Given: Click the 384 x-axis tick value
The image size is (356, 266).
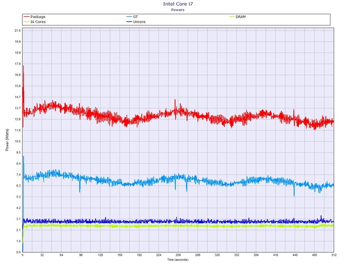Looking at the screenshot, I should point(256,255).
